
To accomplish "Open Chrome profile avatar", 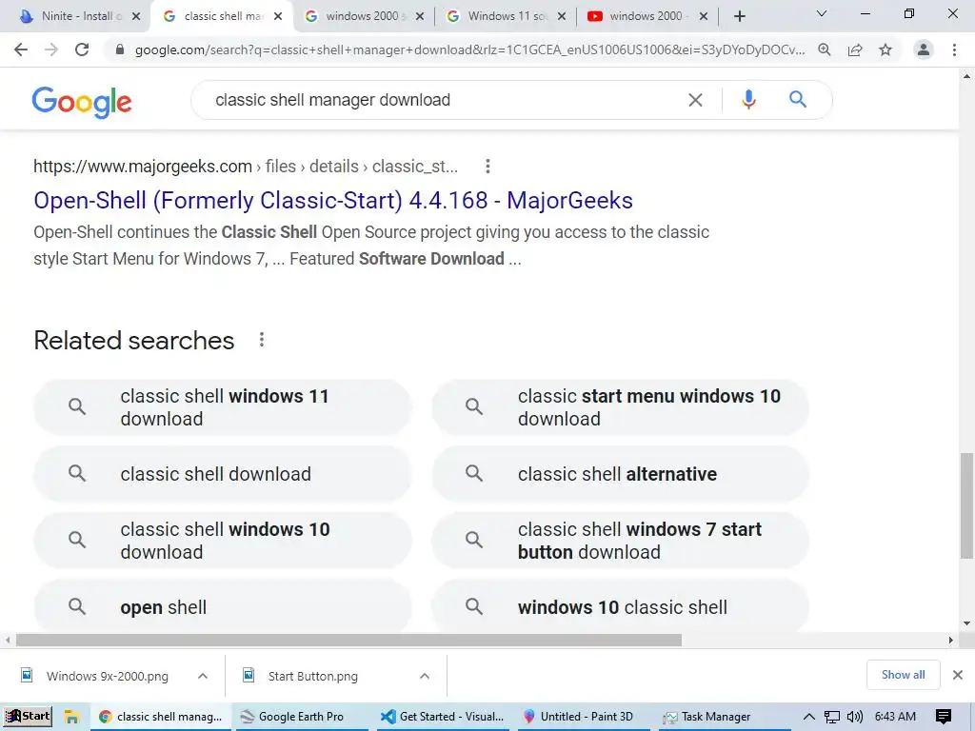I will (x=924, y=49).
